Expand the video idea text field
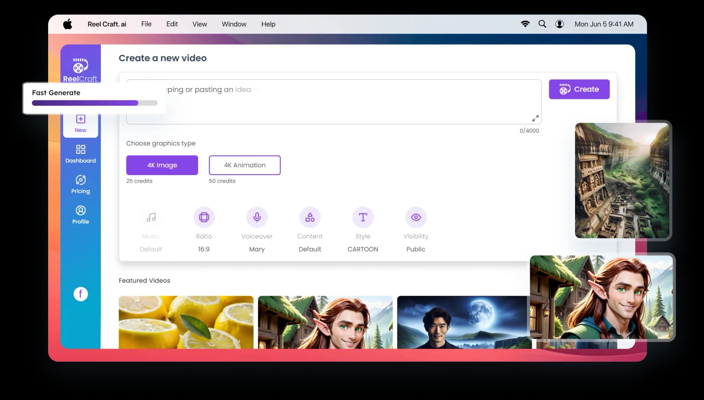Screen dimensions: 704x400 pyautogui.click(x=536, y=118)
